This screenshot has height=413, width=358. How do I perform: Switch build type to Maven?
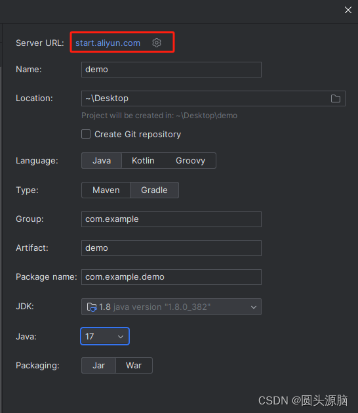point(106,190)
